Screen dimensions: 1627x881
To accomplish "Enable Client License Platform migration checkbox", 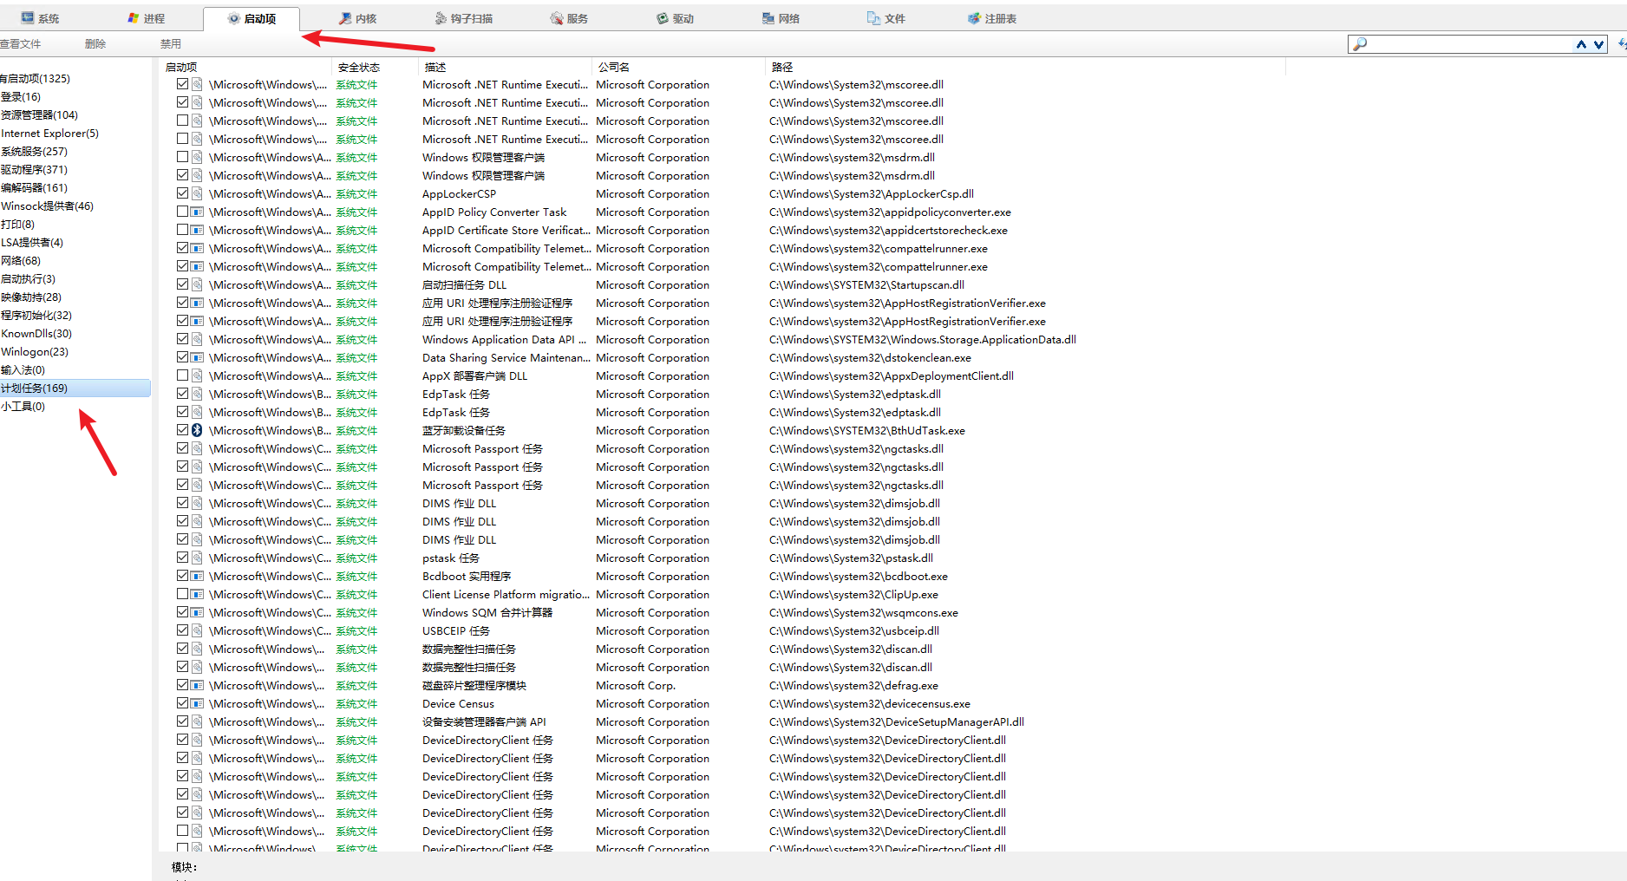I will 182,594.
